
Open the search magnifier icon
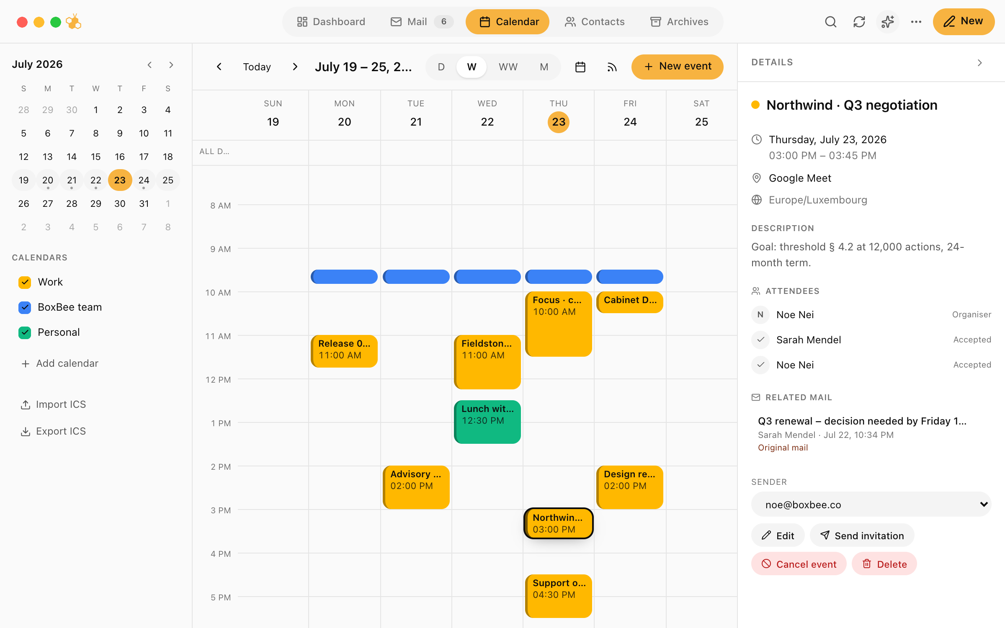[x=831, y=22]
